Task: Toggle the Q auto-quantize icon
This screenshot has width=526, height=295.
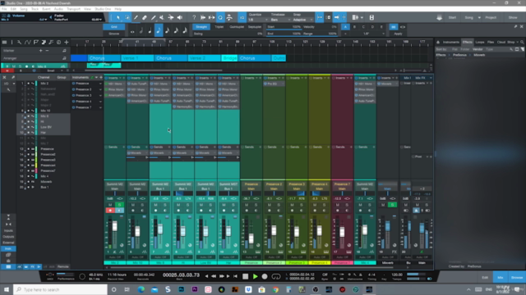Action: pos(220,17)
